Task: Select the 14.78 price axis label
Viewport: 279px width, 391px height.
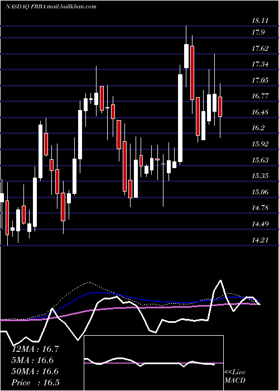Action: pos(260,208)
